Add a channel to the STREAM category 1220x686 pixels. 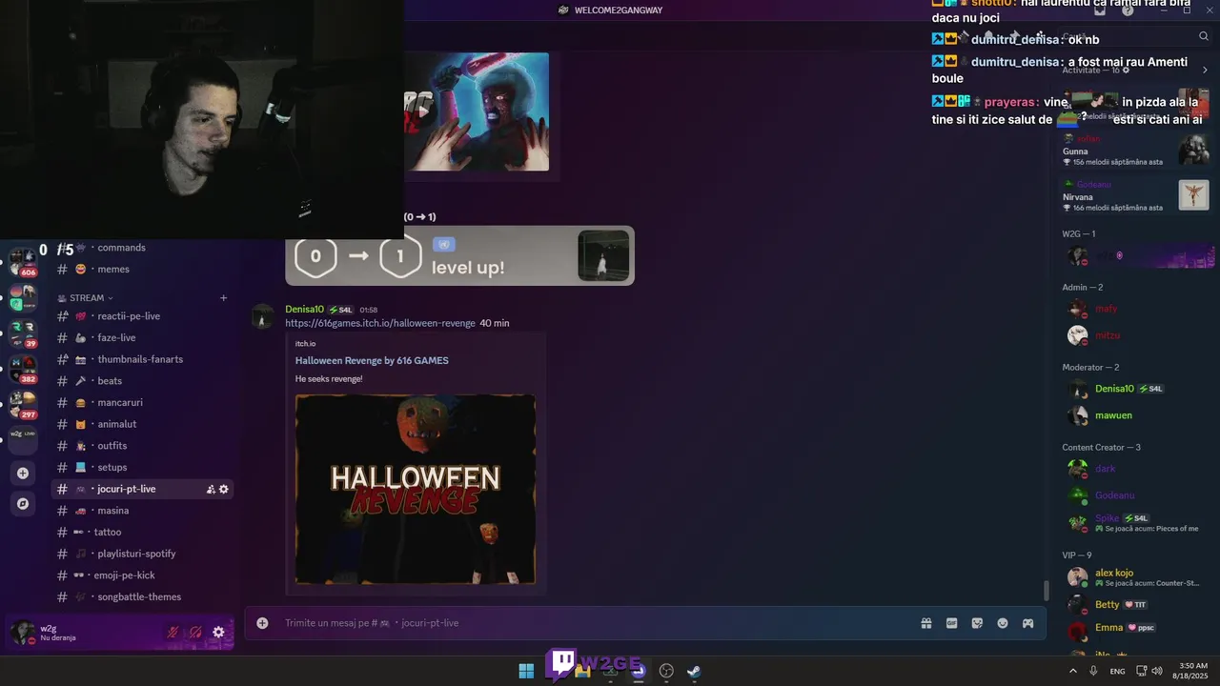coord(224,298)
